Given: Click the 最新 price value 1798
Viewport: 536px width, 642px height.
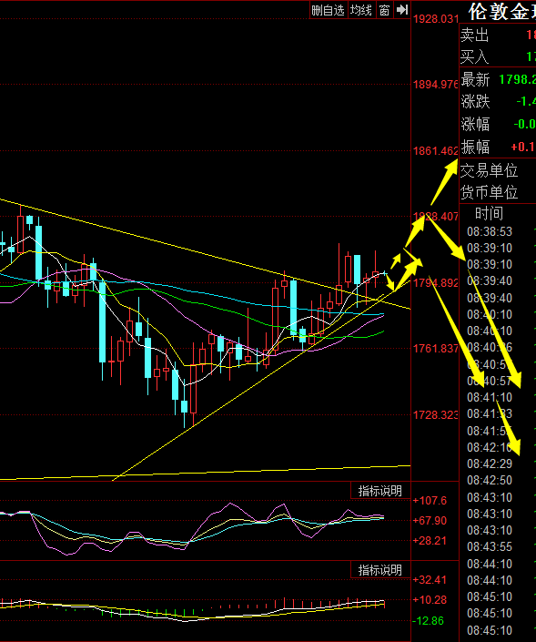Looking at the screenshot, I should (x=517, y=79).
